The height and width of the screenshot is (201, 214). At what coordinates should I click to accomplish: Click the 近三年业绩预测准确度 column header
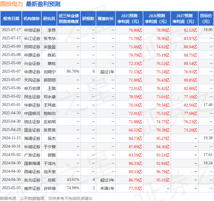coord(69,19)
